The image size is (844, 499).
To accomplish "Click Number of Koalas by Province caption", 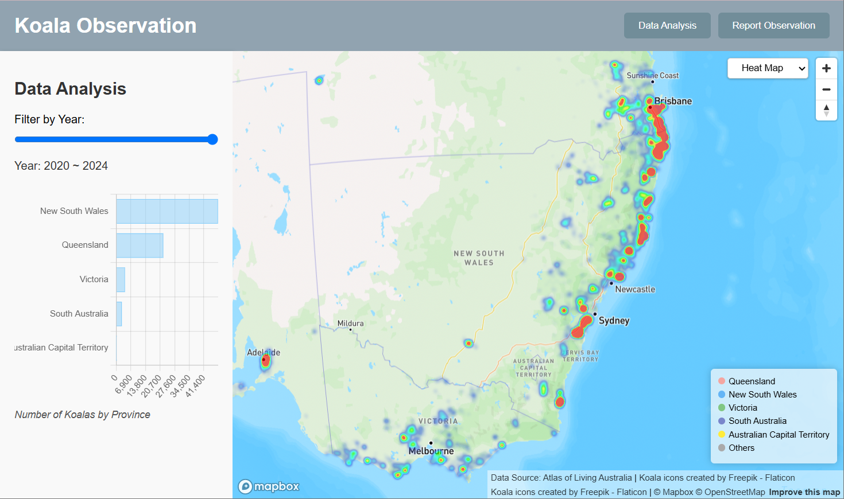I will 82,415.
